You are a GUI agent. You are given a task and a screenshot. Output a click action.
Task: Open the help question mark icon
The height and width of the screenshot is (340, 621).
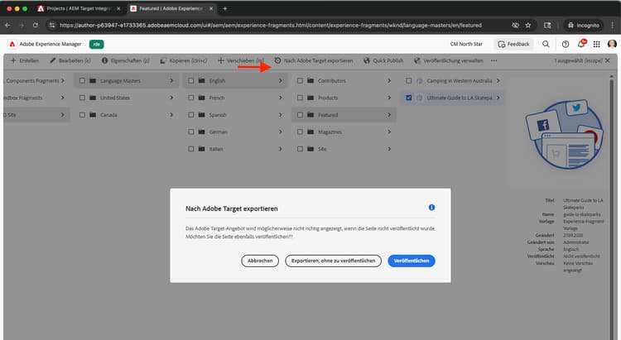[566, 45]
